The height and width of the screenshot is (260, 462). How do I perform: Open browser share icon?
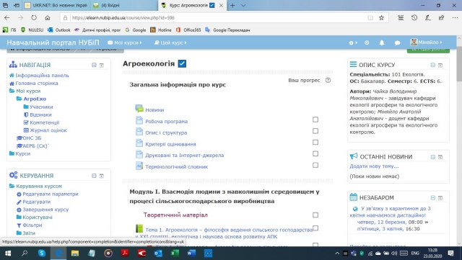tap(441, 18)
